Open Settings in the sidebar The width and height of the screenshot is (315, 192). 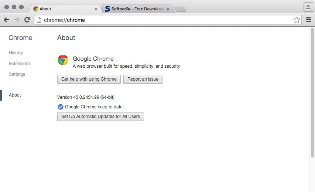[x=17, y=74]
